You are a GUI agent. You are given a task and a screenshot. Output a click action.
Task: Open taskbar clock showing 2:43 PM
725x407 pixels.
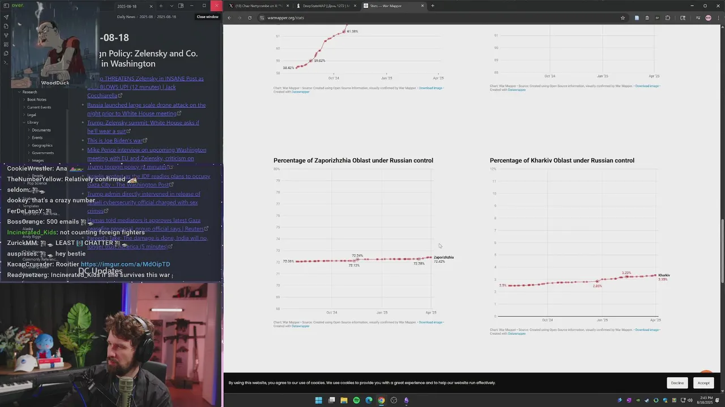point(706,400)
